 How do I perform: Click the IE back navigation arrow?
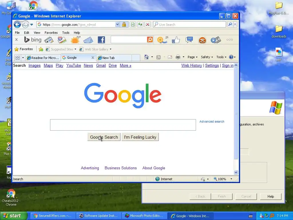(x=17, y=25)
